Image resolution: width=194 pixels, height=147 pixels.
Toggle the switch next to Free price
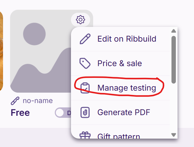[63, 112]
